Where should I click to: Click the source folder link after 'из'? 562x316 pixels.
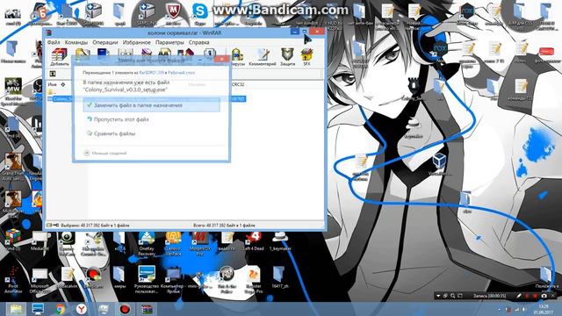(152, 72)
